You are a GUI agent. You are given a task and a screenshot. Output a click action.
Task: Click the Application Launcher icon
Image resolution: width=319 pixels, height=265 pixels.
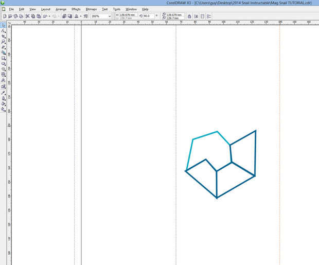(77, 16)
